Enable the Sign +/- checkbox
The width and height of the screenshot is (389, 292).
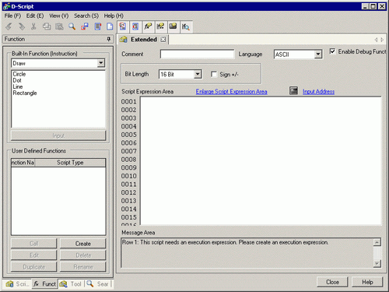coord(214,74)
